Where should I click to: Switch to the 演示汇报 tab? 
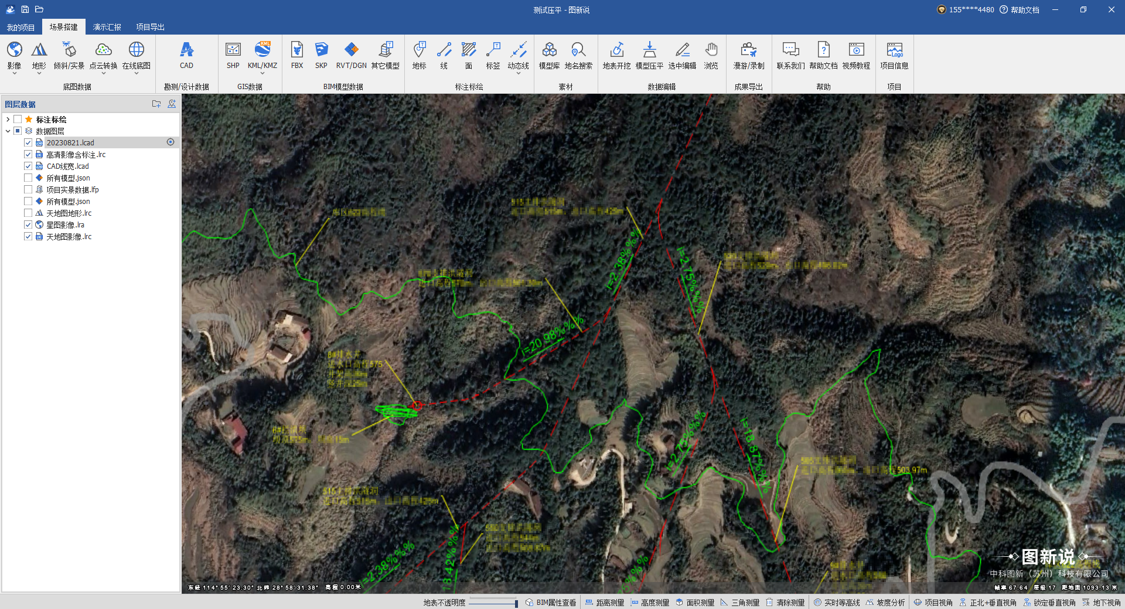click(107, 27)
